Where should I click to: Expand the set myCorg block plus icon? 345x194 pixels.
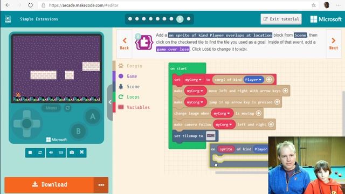click(269, 79)
